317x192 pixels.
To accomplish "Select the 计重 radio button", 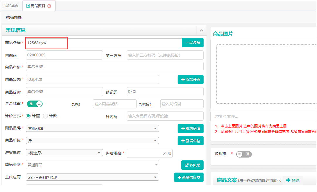I will coord(28,116).
